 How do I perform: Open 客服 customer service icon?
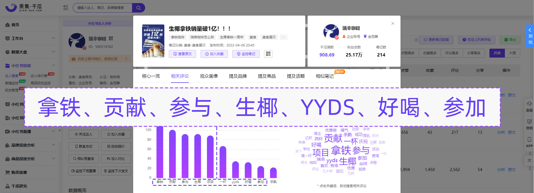click(529, 107)
